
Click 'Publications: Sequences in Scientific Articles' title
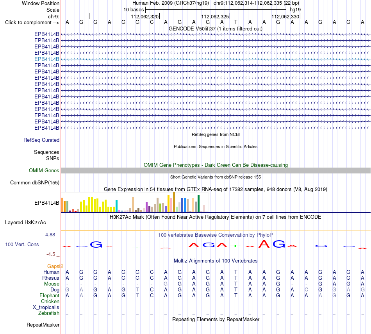216,146
